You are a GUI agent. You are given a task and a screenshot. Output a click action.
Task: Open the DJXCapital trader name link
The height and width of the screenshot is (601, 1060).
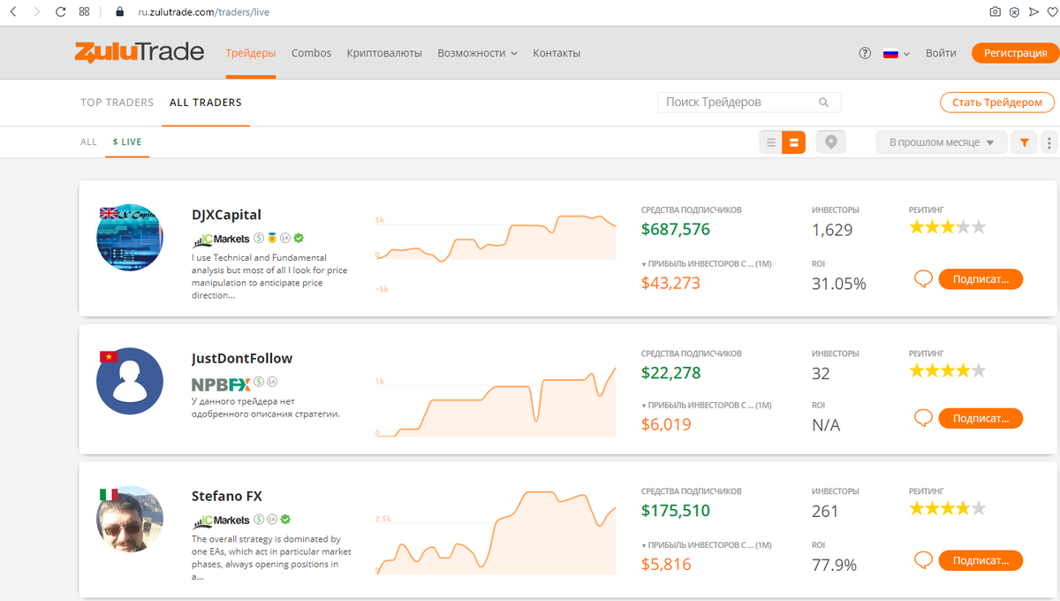click(226, 214)
